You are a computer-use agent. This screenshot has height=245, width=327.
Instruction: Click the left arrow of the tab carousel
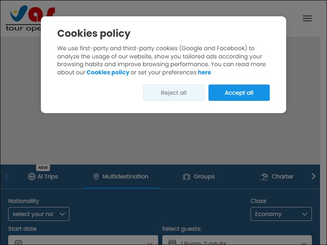point(7,176)
